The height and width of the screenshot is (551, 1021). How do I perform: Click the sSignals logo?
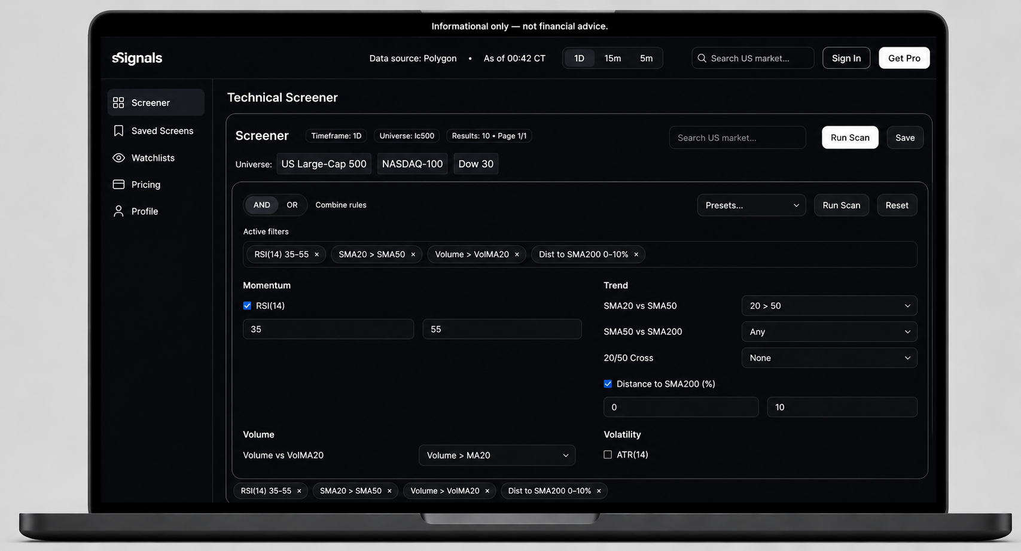(137, 58)
